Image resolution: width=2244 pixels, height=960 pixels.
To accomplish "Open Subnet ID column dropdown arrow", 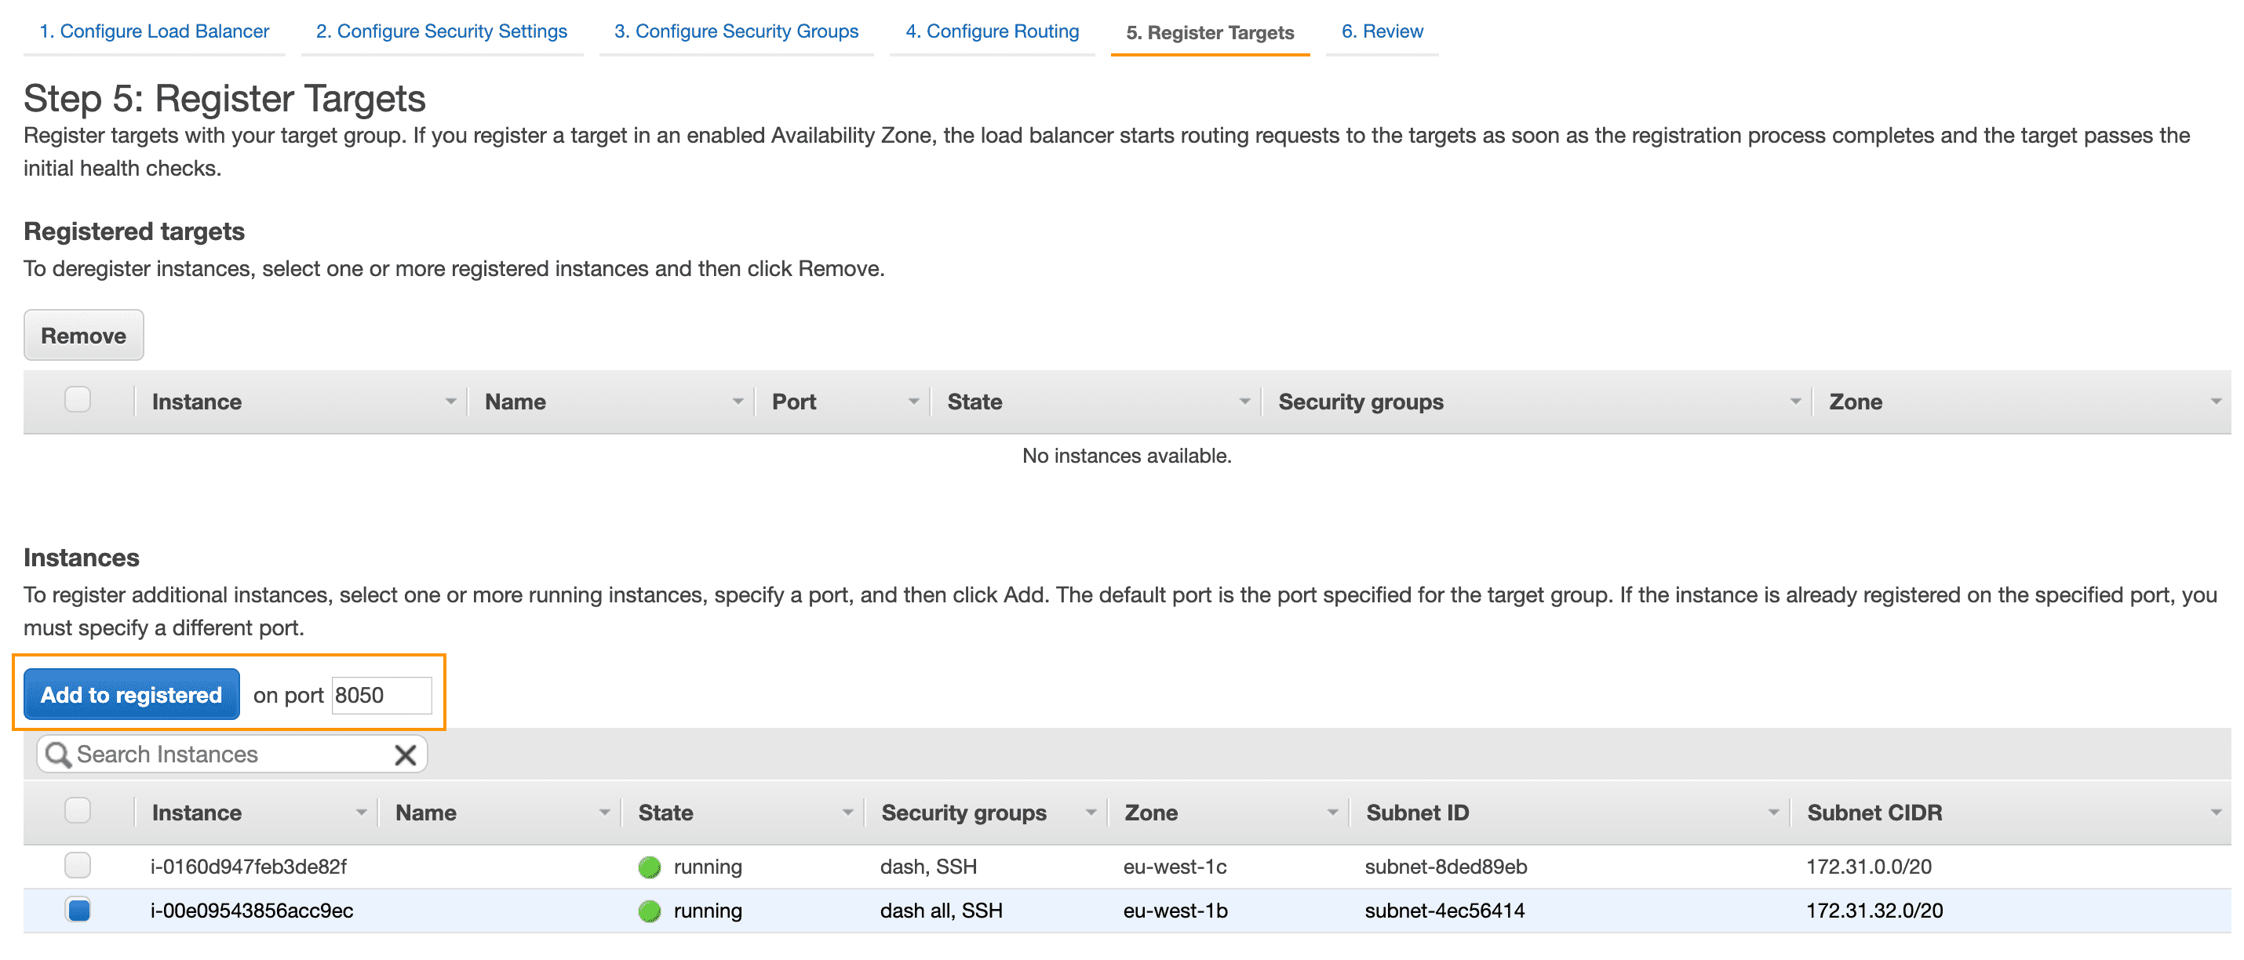I will click(1773, 813).
